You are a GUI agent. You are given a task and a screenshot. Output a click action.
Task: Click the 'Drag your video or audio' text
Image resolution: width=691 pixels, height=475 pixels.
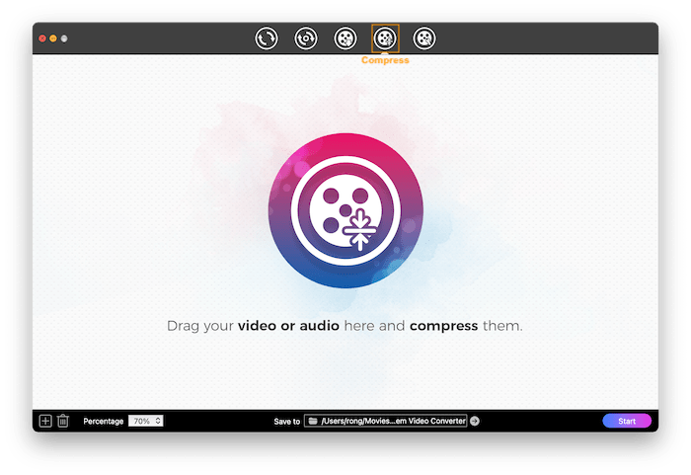(345, 325)
